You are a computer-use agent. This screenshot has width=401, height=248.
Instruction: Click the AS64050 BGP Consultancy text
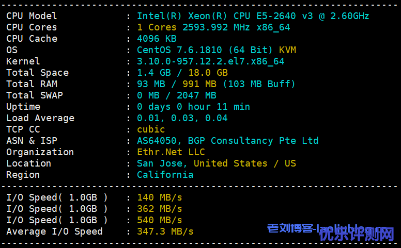click(x=227, y=141)
